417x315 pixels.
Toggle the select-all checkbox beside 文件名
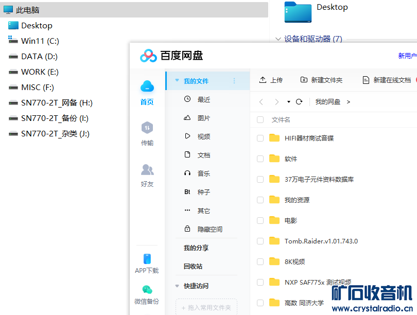260,119
